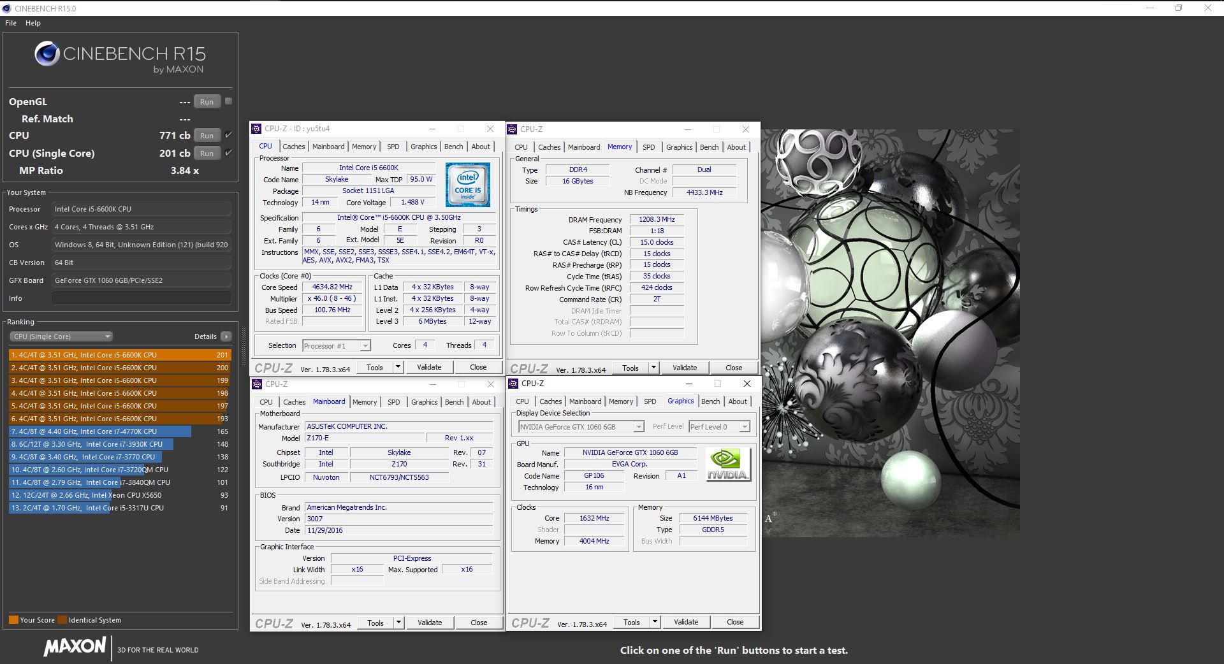
Task: Click the Intel Core i5 logo in CPU-Z
Action: (468, 185)
